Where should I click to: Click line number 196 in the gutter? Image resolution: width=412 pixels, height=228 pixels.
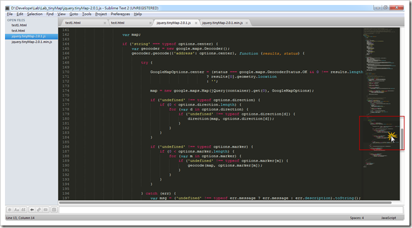(x=66, y=193)
